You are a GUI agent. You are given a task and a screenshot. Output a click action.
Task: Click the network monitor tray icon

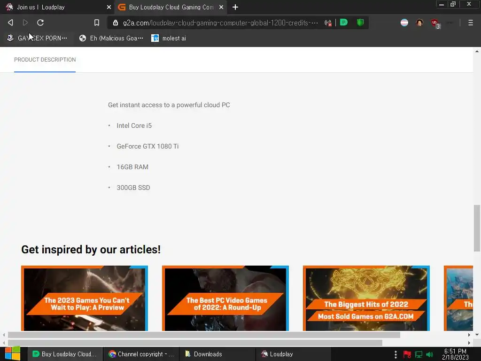click(419, 354)
